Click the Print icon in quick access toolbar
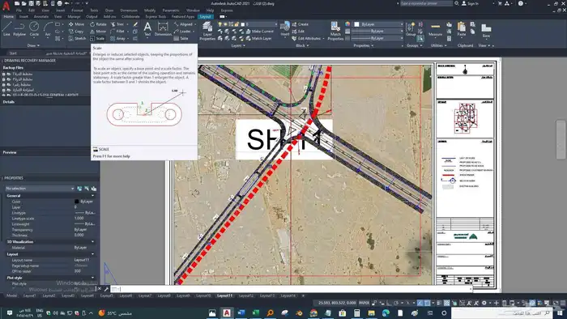 (x=60, y=3)
